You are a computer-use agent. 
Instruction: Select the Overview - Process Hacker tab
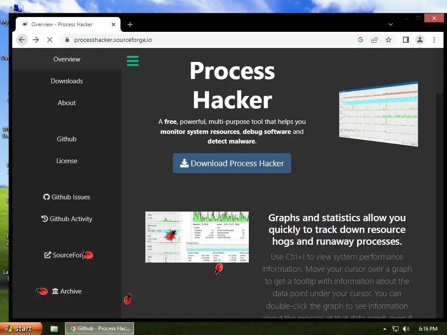(x=68, y=24)
